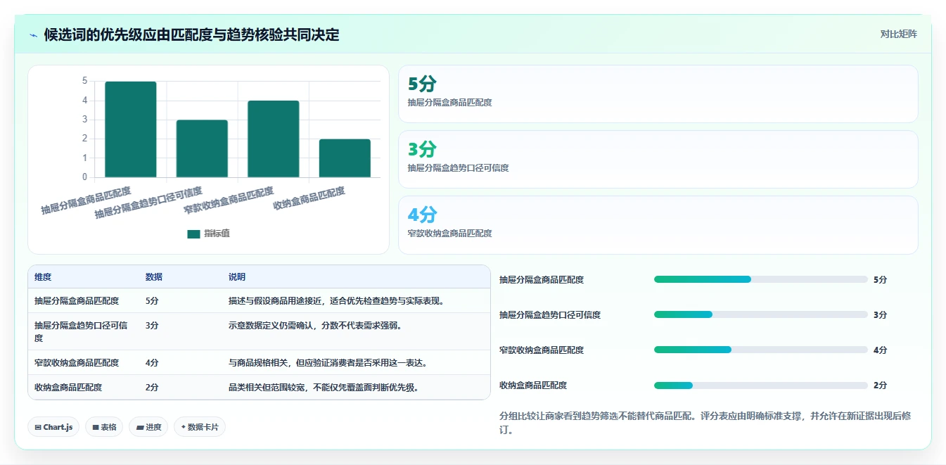Click the 5分 data card
The height and width of the screenshot is (465, 946).
tap(658, 94)
